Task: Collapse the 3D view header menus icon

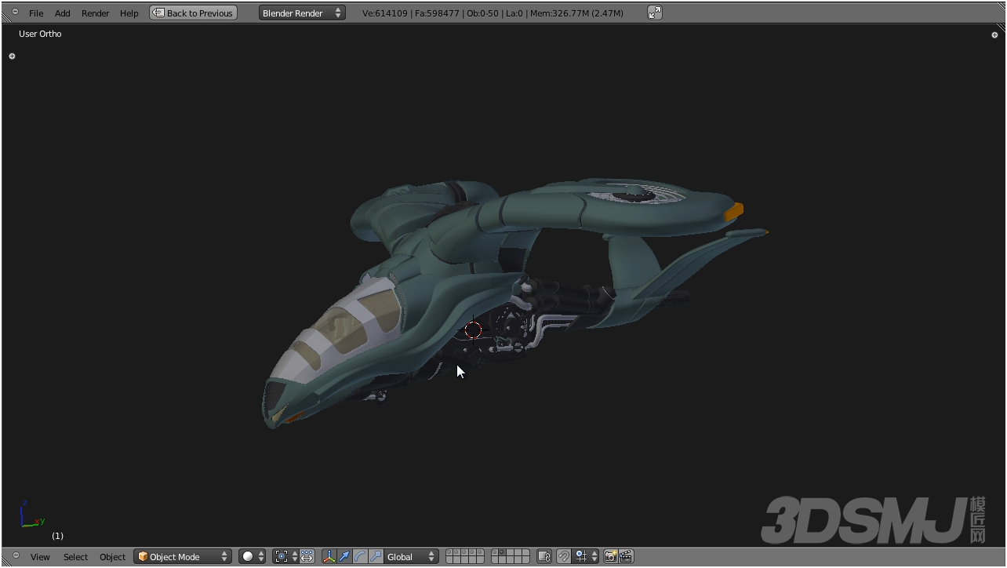Action: (x=15, y=555)
